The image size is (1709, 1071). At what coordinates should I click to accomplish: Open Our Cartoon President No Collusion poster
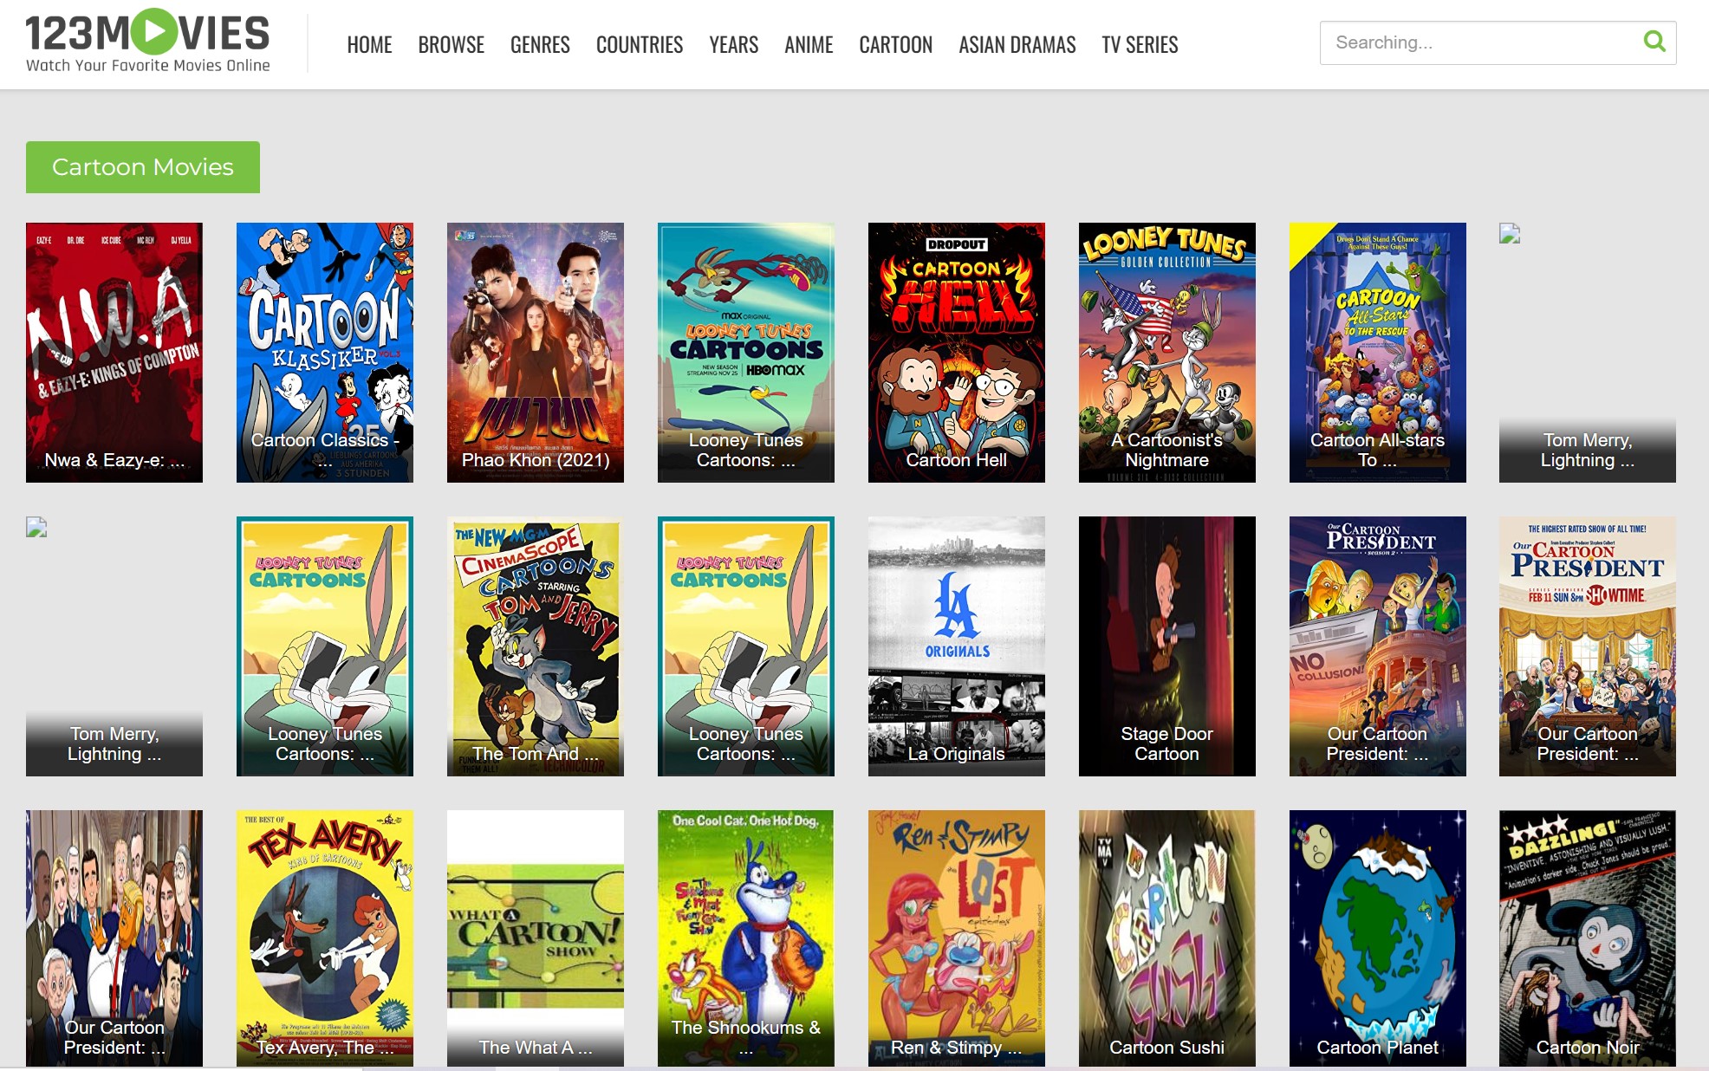click(x=1378, y=646)
